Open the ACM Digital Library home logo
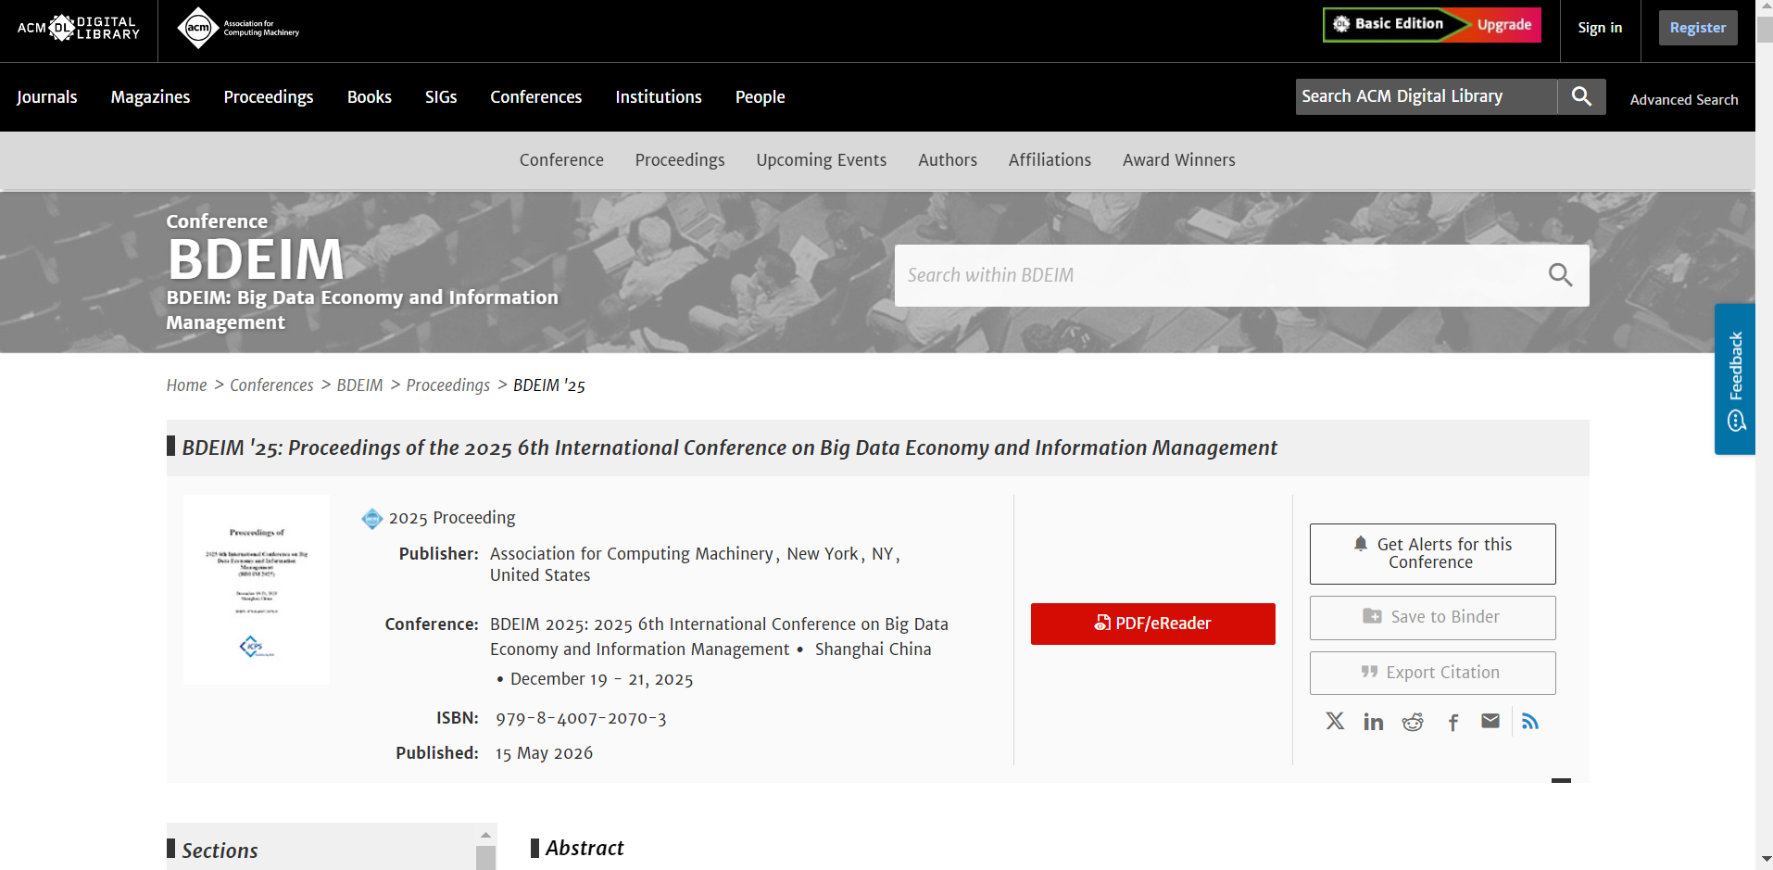Screen dimensions: 1773x870 point(79,28)
